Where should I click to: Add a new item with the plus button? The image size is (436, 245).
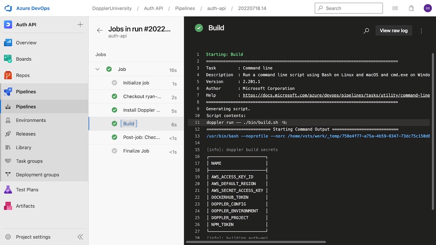point(80,24)
